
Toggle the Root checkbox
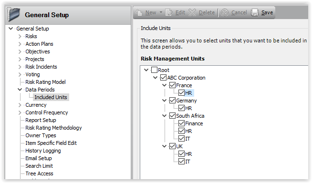point(154,70)
